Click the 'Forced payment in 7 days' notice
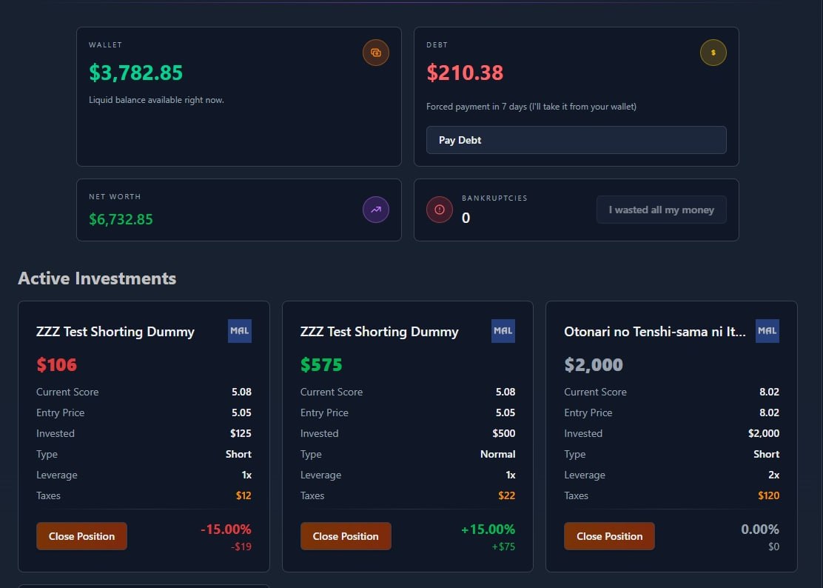 point(531,107)
